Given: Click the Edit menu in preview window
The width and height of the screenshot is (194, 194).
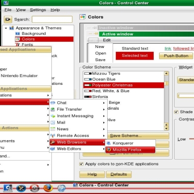Looking at the screenshot, I should [107, 40].
